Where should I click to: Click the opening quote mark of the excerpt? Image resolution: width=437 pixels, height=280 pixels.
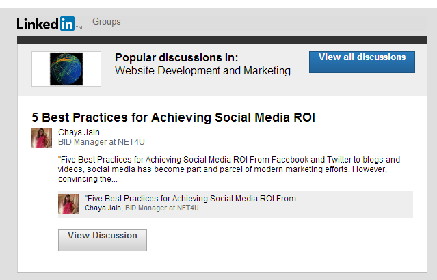coord(59,160)
